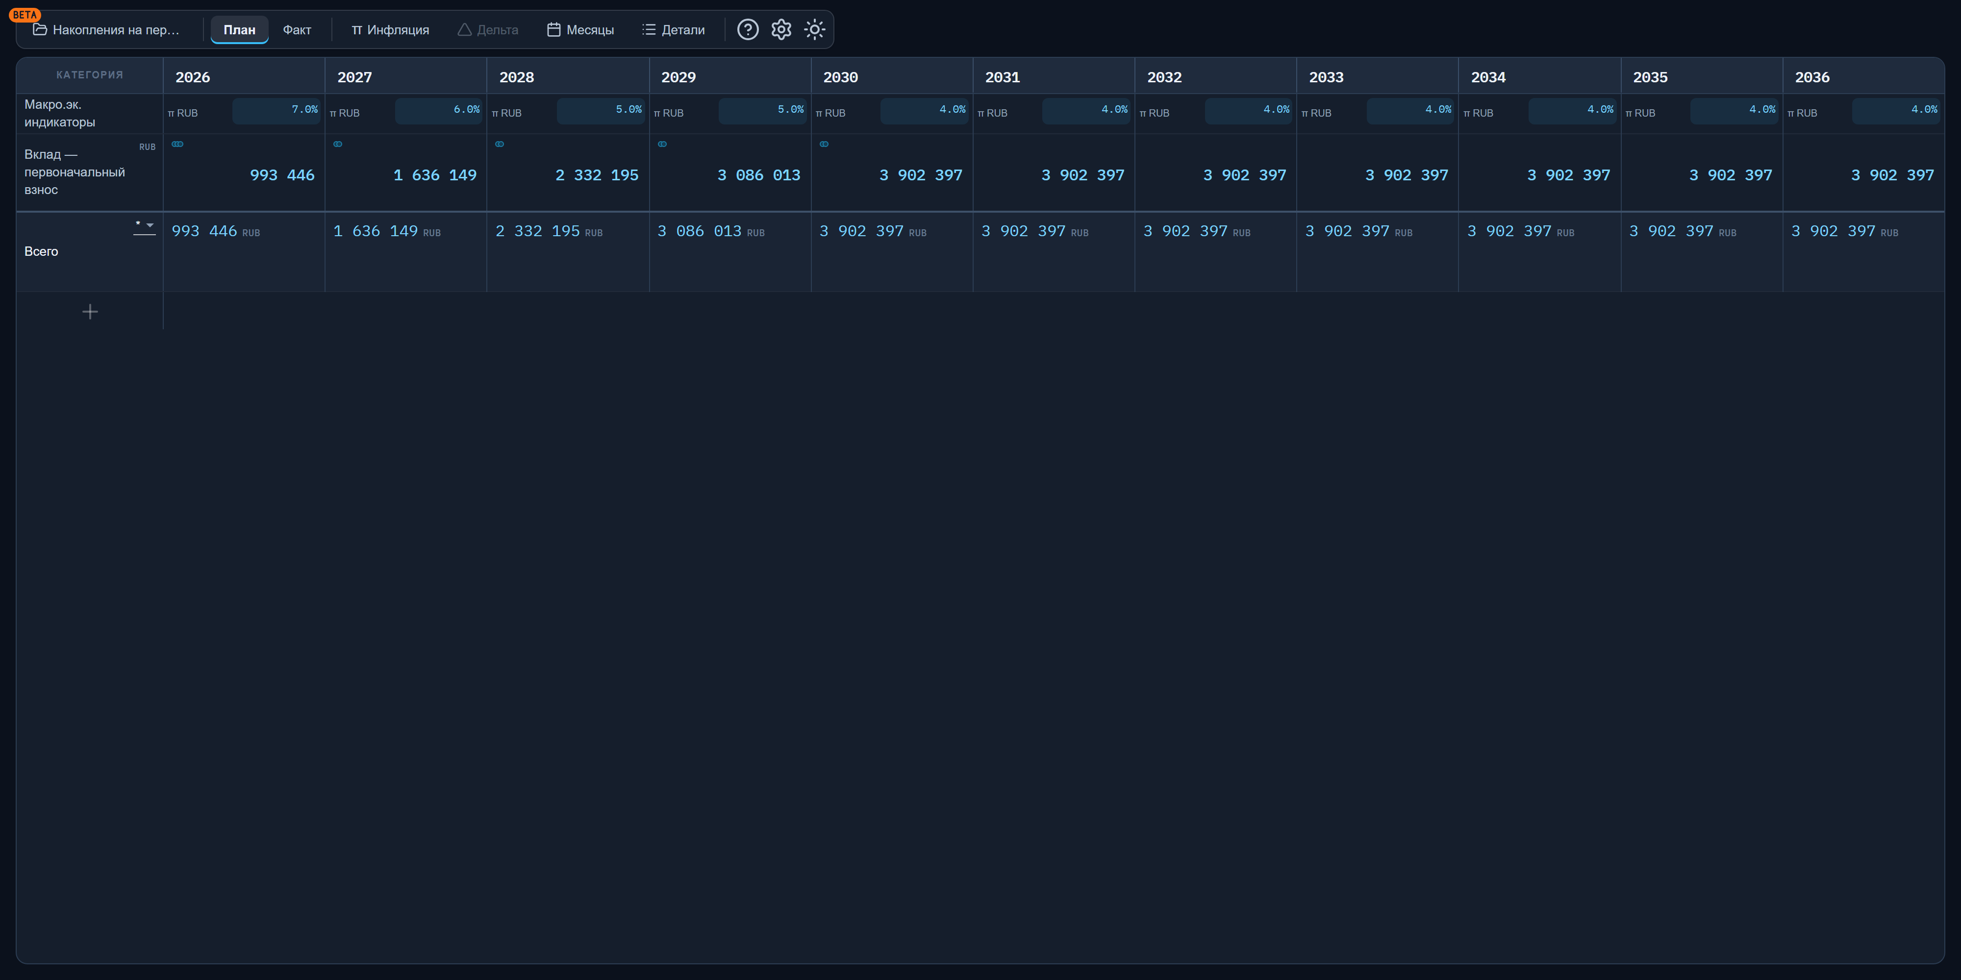
Task: Click the link icon in 2029 deposit cell
Action: pyautogui.click(x=662, y=144)
